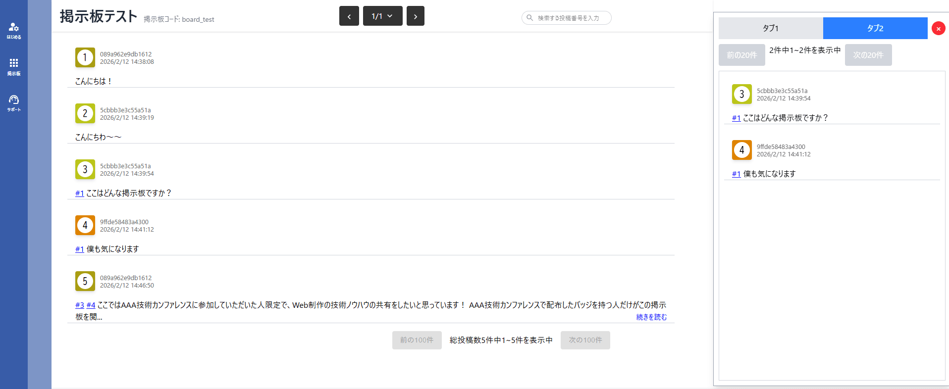This screenshot has height=389, width=949.
Task: Click 僕も気になります text in side panel
Action: point(769,174)
